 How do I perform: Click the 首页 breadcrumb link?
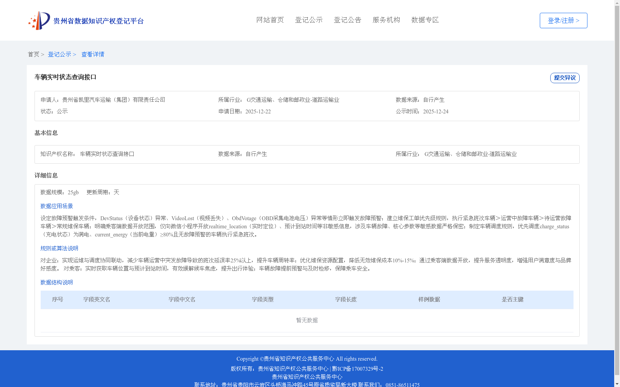[x=33, y=54]
